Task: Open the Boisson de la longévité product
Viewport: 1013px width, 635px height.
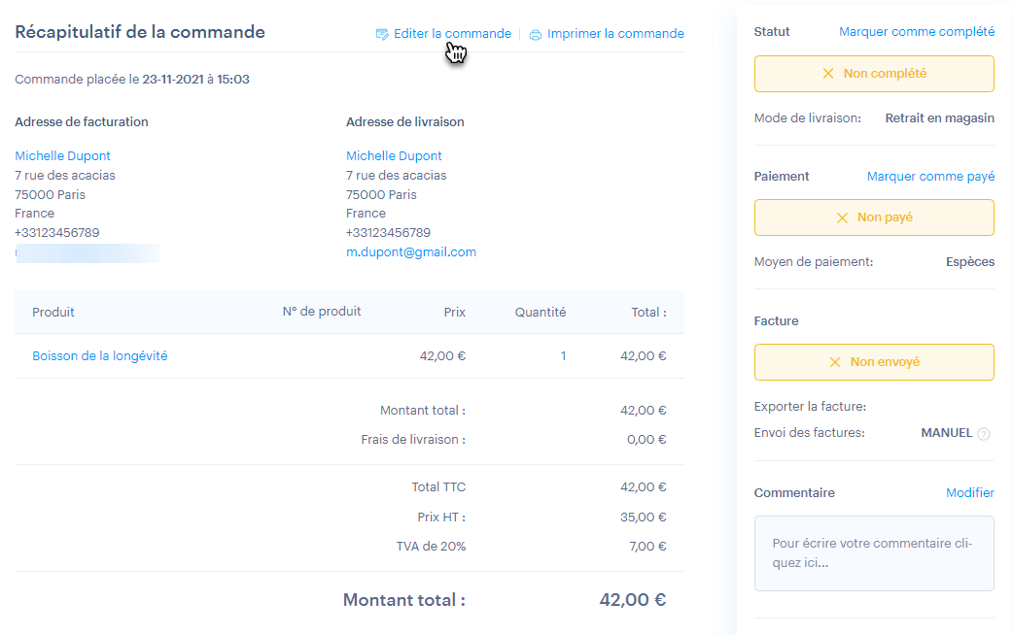Action: (100, 356)
